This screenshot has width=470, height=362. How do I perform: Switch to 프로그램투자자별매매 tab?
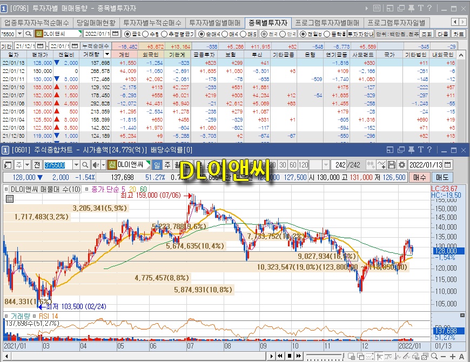pyautogui.click(x=327, y=23)
